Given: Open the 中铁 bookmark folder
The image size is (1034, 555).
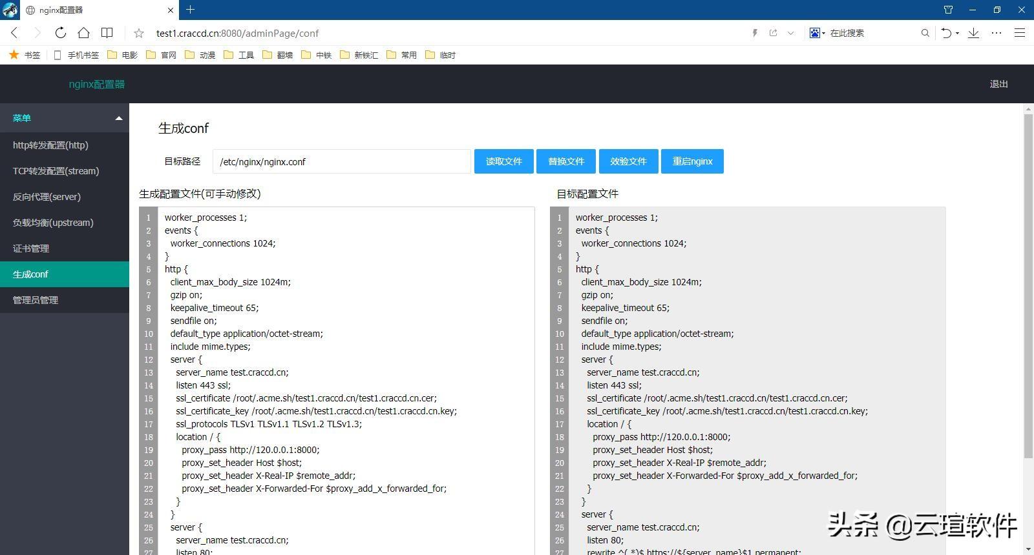Looking at the screenshot, I should coord(317,55).
